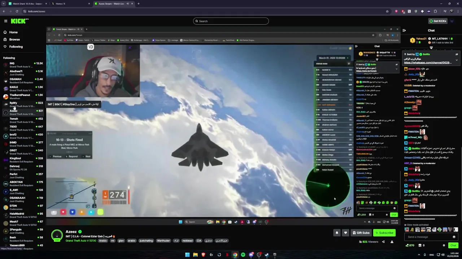462x259 pixels.
Task: Open KingSoul channel
Action: coord(23,160)
